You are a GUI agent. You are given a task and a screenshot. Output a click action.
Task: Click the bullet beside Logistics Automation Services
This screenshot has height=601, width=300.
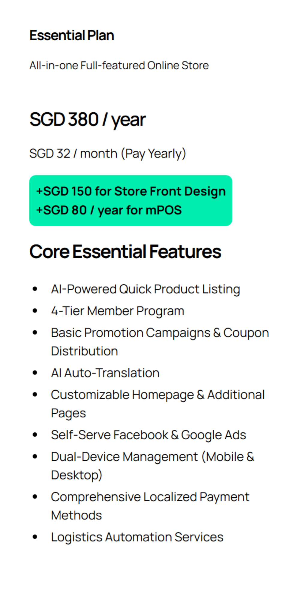35,537
